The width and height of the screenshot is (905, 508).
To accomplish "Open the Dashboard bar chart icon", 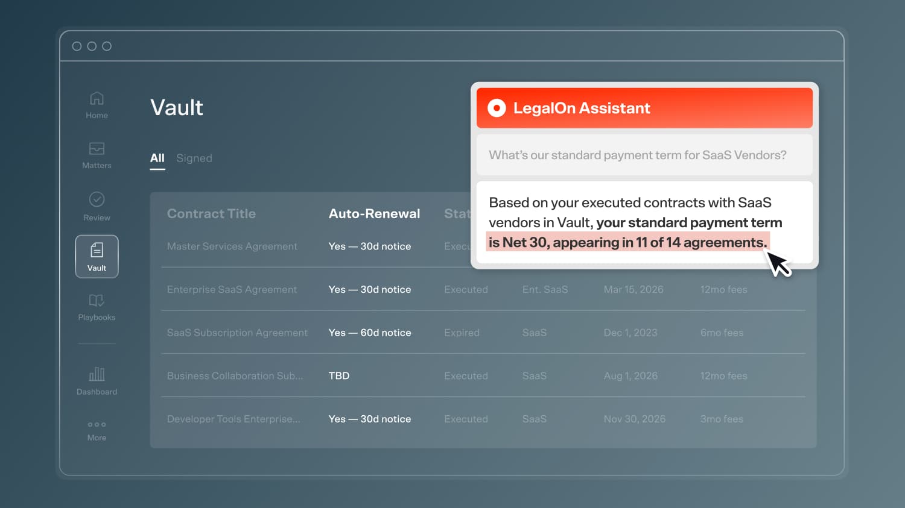I will pos(97,374).
